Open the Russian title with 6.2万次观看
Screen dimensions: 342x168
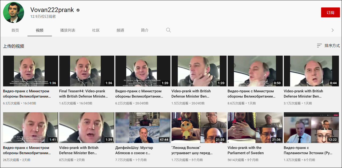pos(139,94)
